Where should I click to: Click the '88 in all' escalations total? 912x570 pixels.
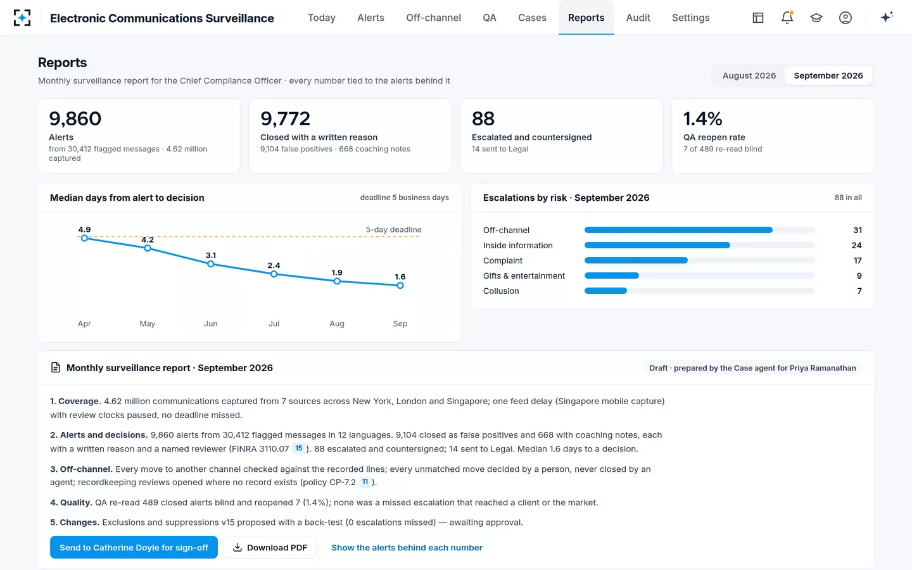pyautogui.click(x=848, y=198)
